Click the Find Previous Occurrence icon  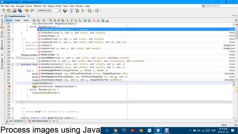(55, 20)
